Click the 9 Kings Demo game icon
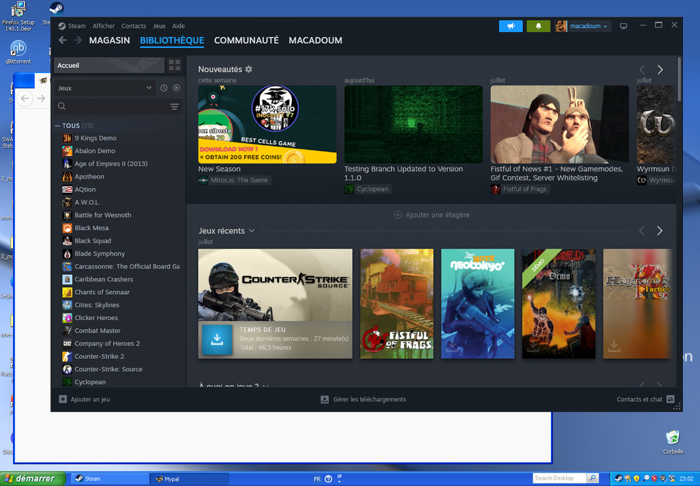 [x=67, y=138]
